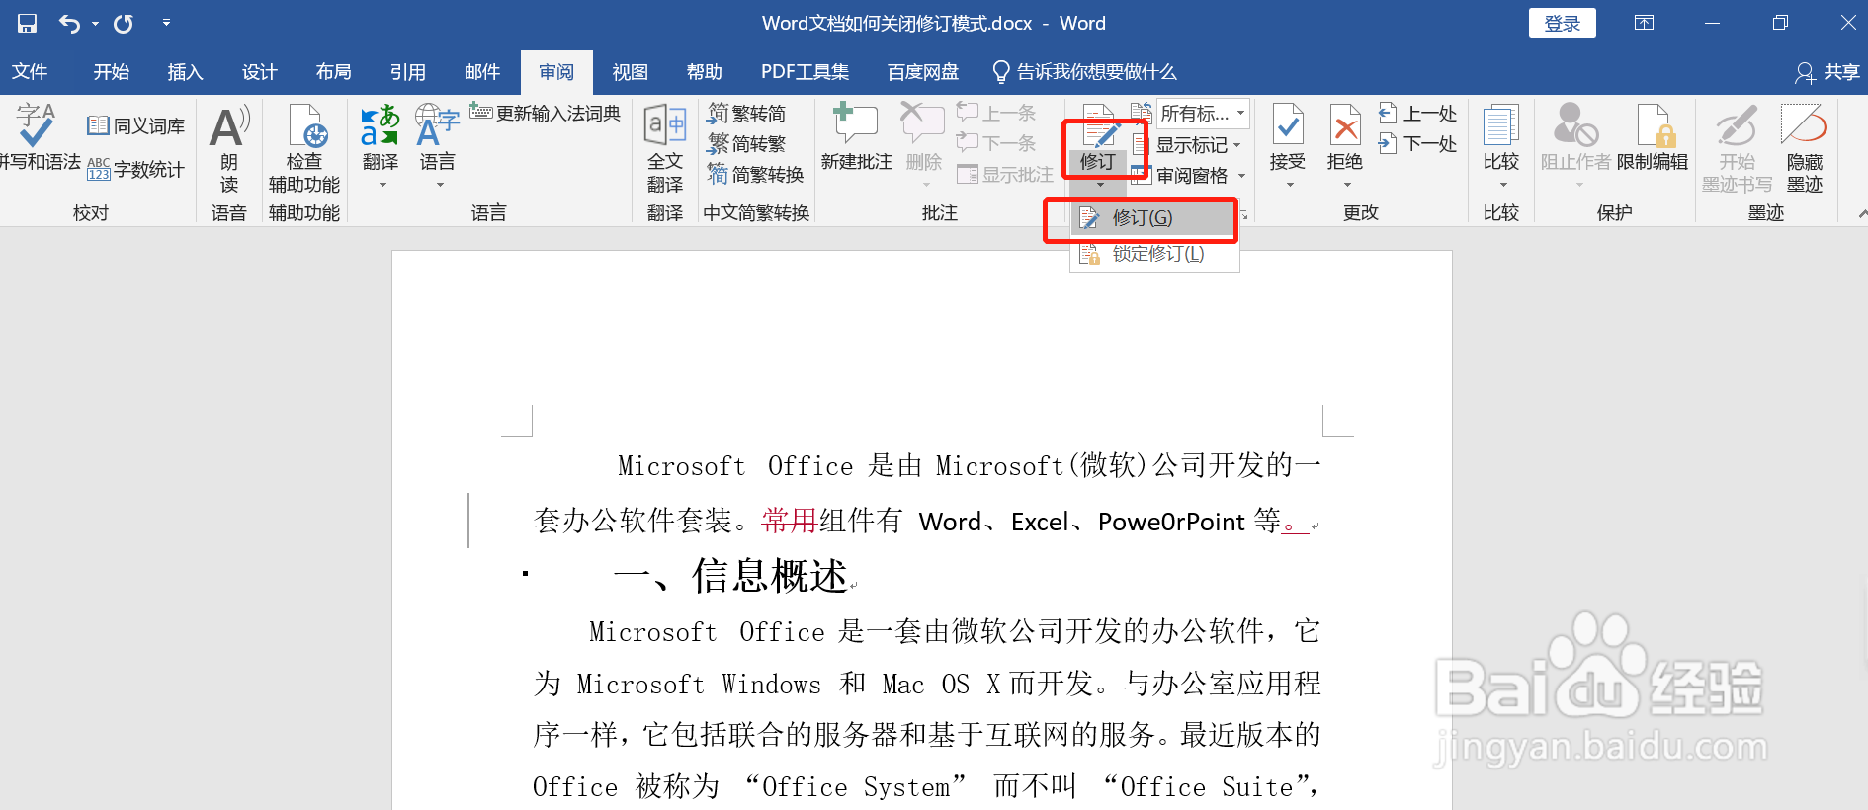Go to 下一处 next change
The height and width of the screenshot is (810, 1868).
(1417, 143)
